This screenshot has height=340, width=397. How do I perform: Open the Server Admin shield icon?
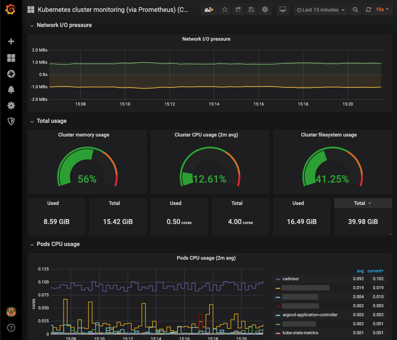pyautogui.click(x=11, y=121)
